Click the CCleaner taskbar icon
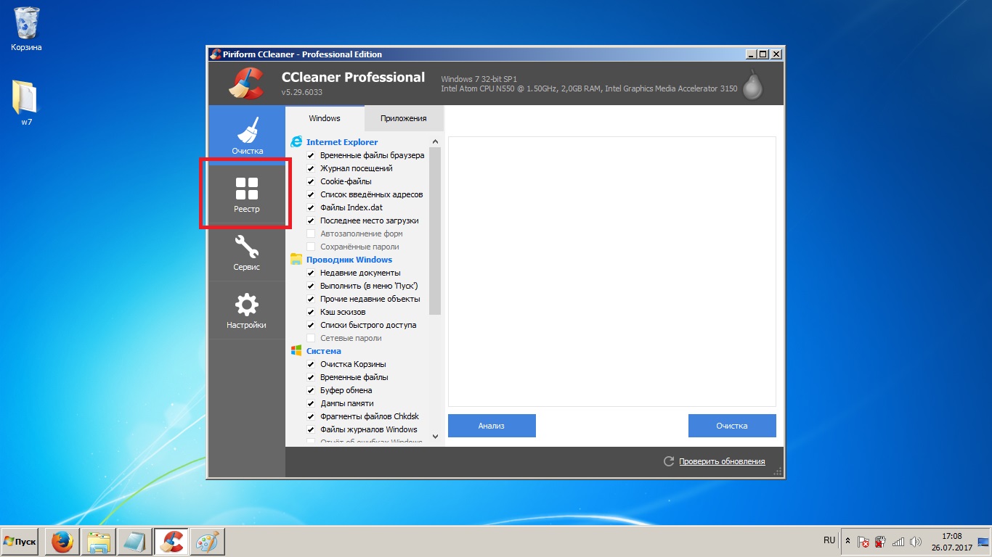 [171, 542]
